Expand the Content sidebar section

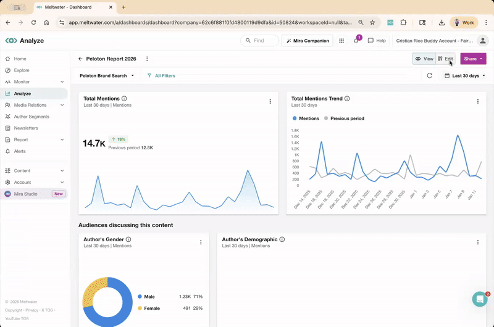click(x=62, y=171)
